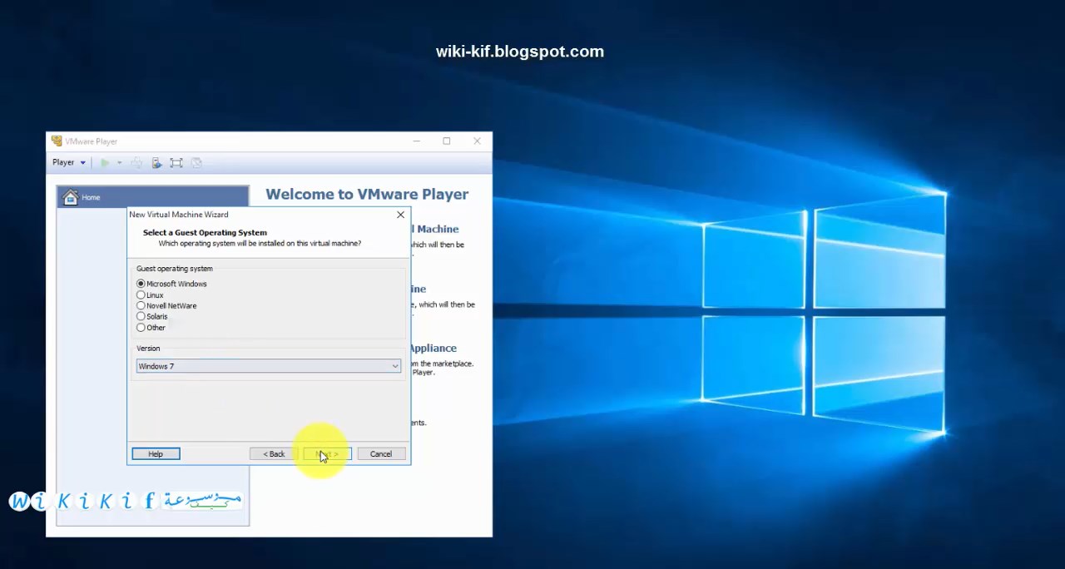Click the Unity mode toolbar icon

196,163
